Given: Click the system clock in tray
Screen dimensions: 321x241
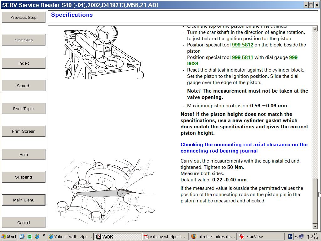Looking at the screenshot, I should (313, 237).
